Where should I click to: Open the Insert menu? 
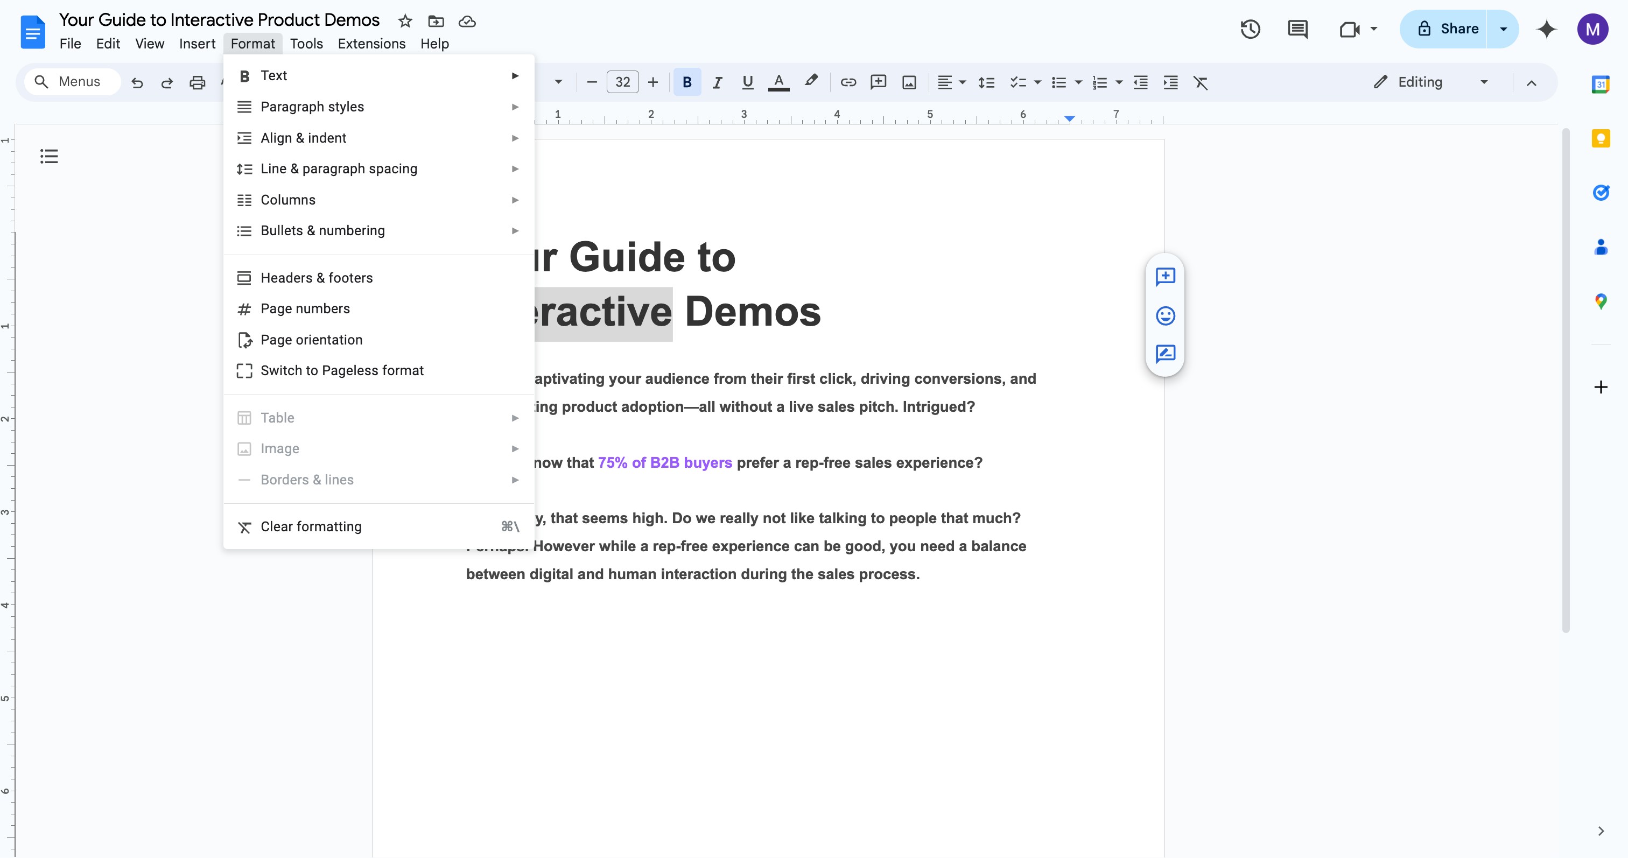tap(197, 44)
